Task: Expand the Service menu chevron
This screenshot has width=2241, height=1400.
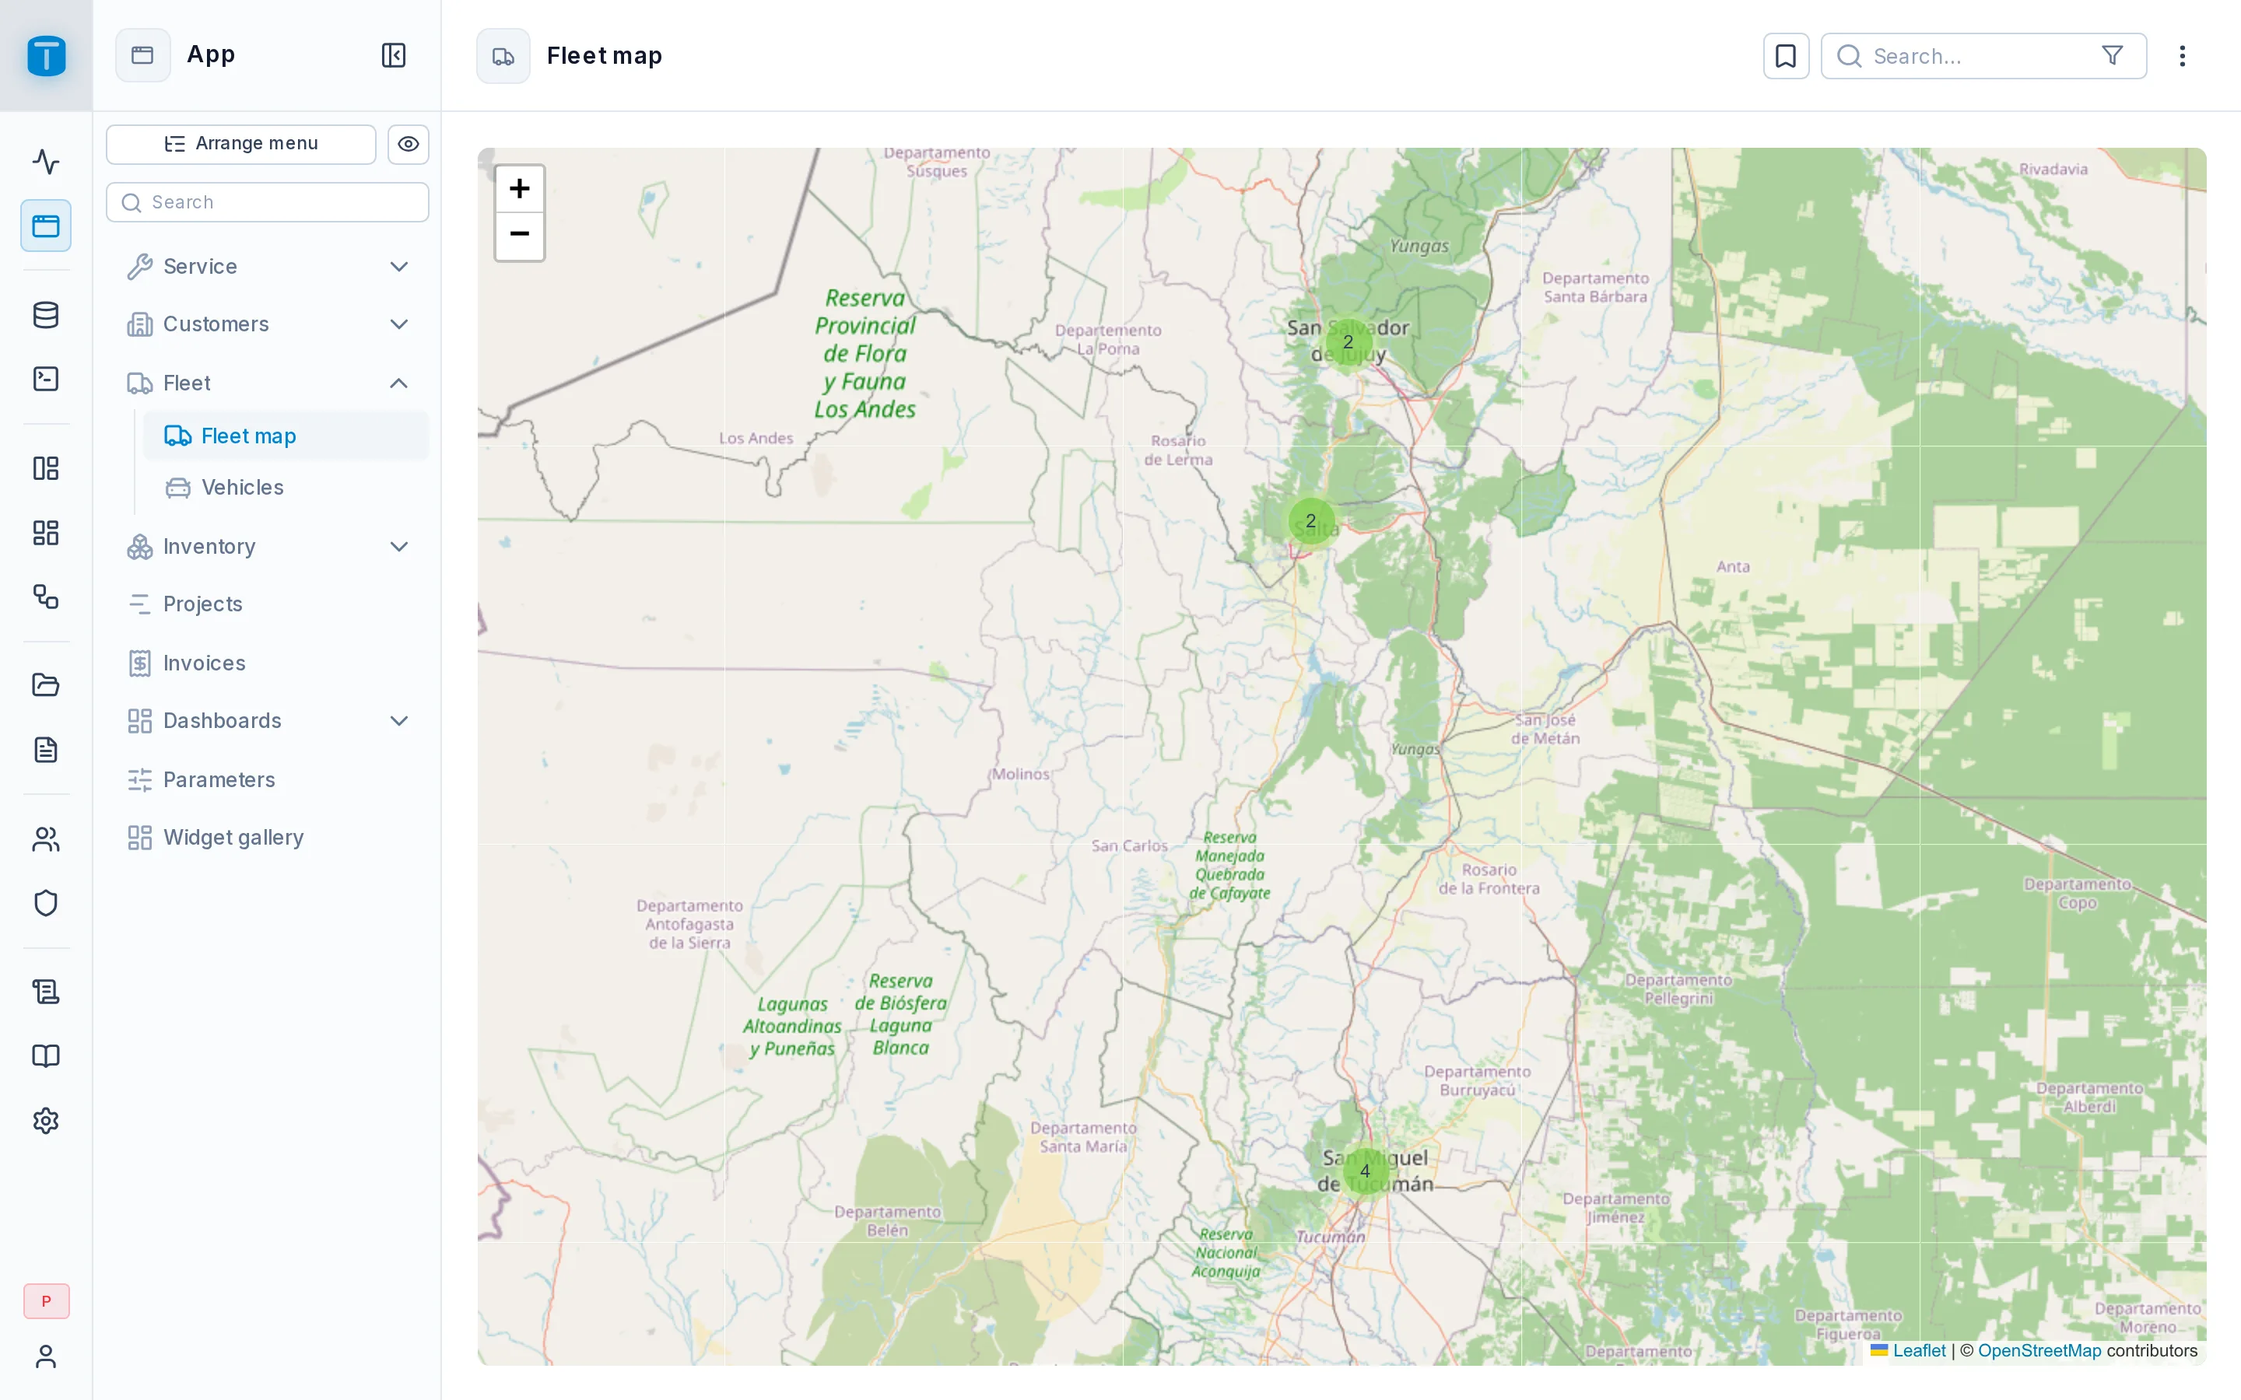Action: [x=399, y=267]
